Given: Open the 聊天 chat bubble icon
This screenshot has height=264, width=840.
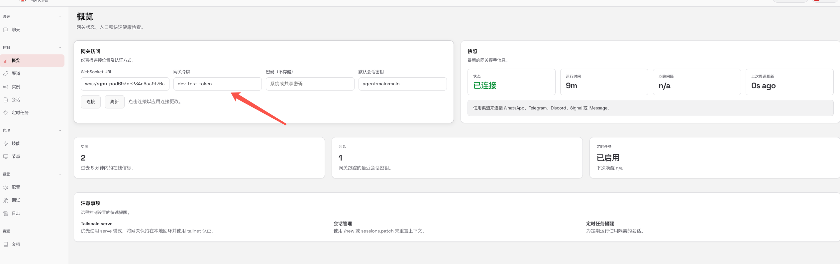Looking at the screenshot, I should tap(6, 30).
